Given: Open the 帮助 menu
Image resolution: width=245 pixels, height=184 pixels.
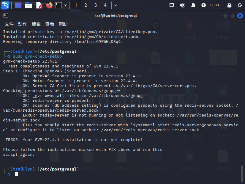Looking at the screenshot, I should tap(63, 24).
